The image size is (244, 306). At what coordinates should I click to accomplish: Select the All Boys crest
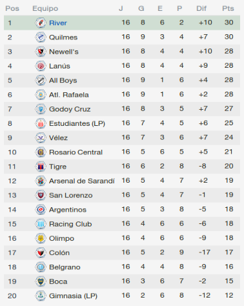coord(41,81)
